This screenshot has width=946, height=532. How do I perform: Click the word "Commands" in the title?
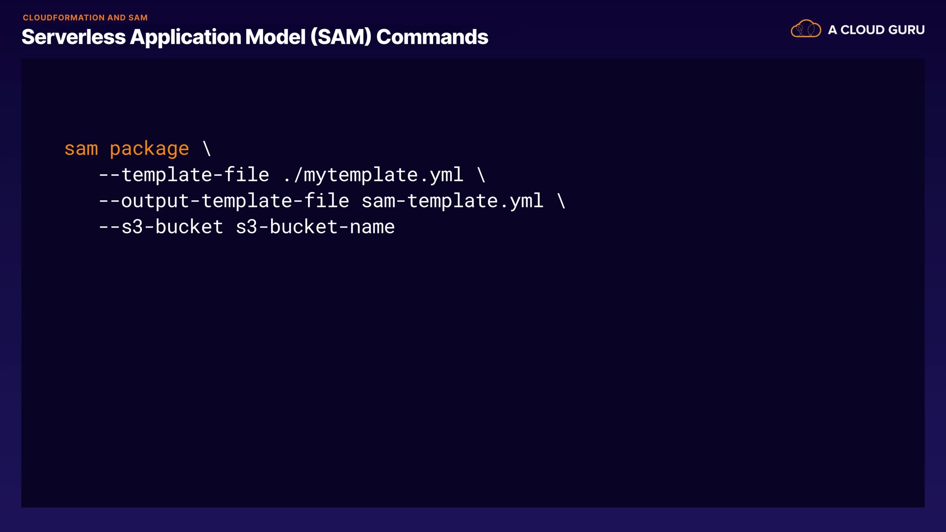pos(432,37)
